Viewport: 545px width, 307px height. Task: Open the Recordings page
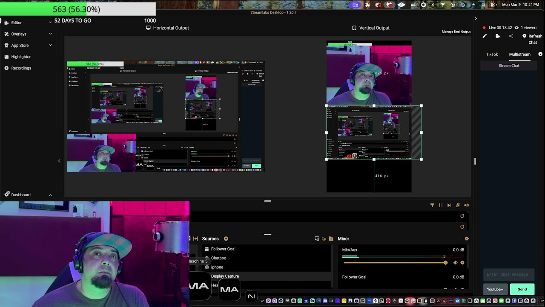click(21, 68)
